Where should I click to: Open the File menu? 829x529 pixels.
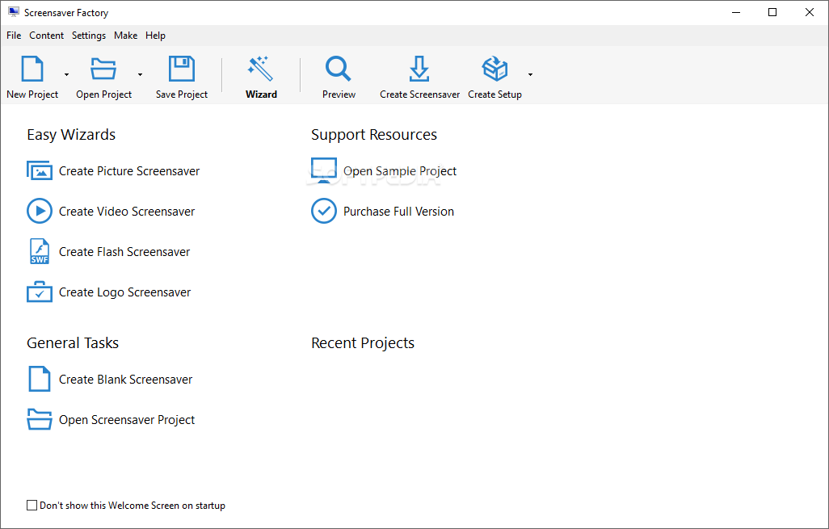click(14, 36)
